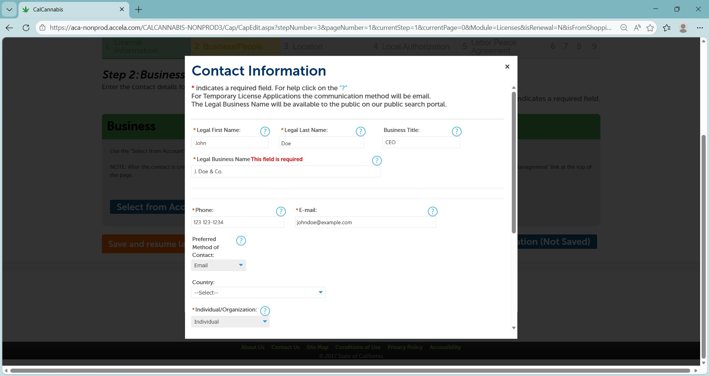Screen dimensions: 709x376
Task: Click the zoom magnifier icon in address bar
Action: (x=624, y=28)
